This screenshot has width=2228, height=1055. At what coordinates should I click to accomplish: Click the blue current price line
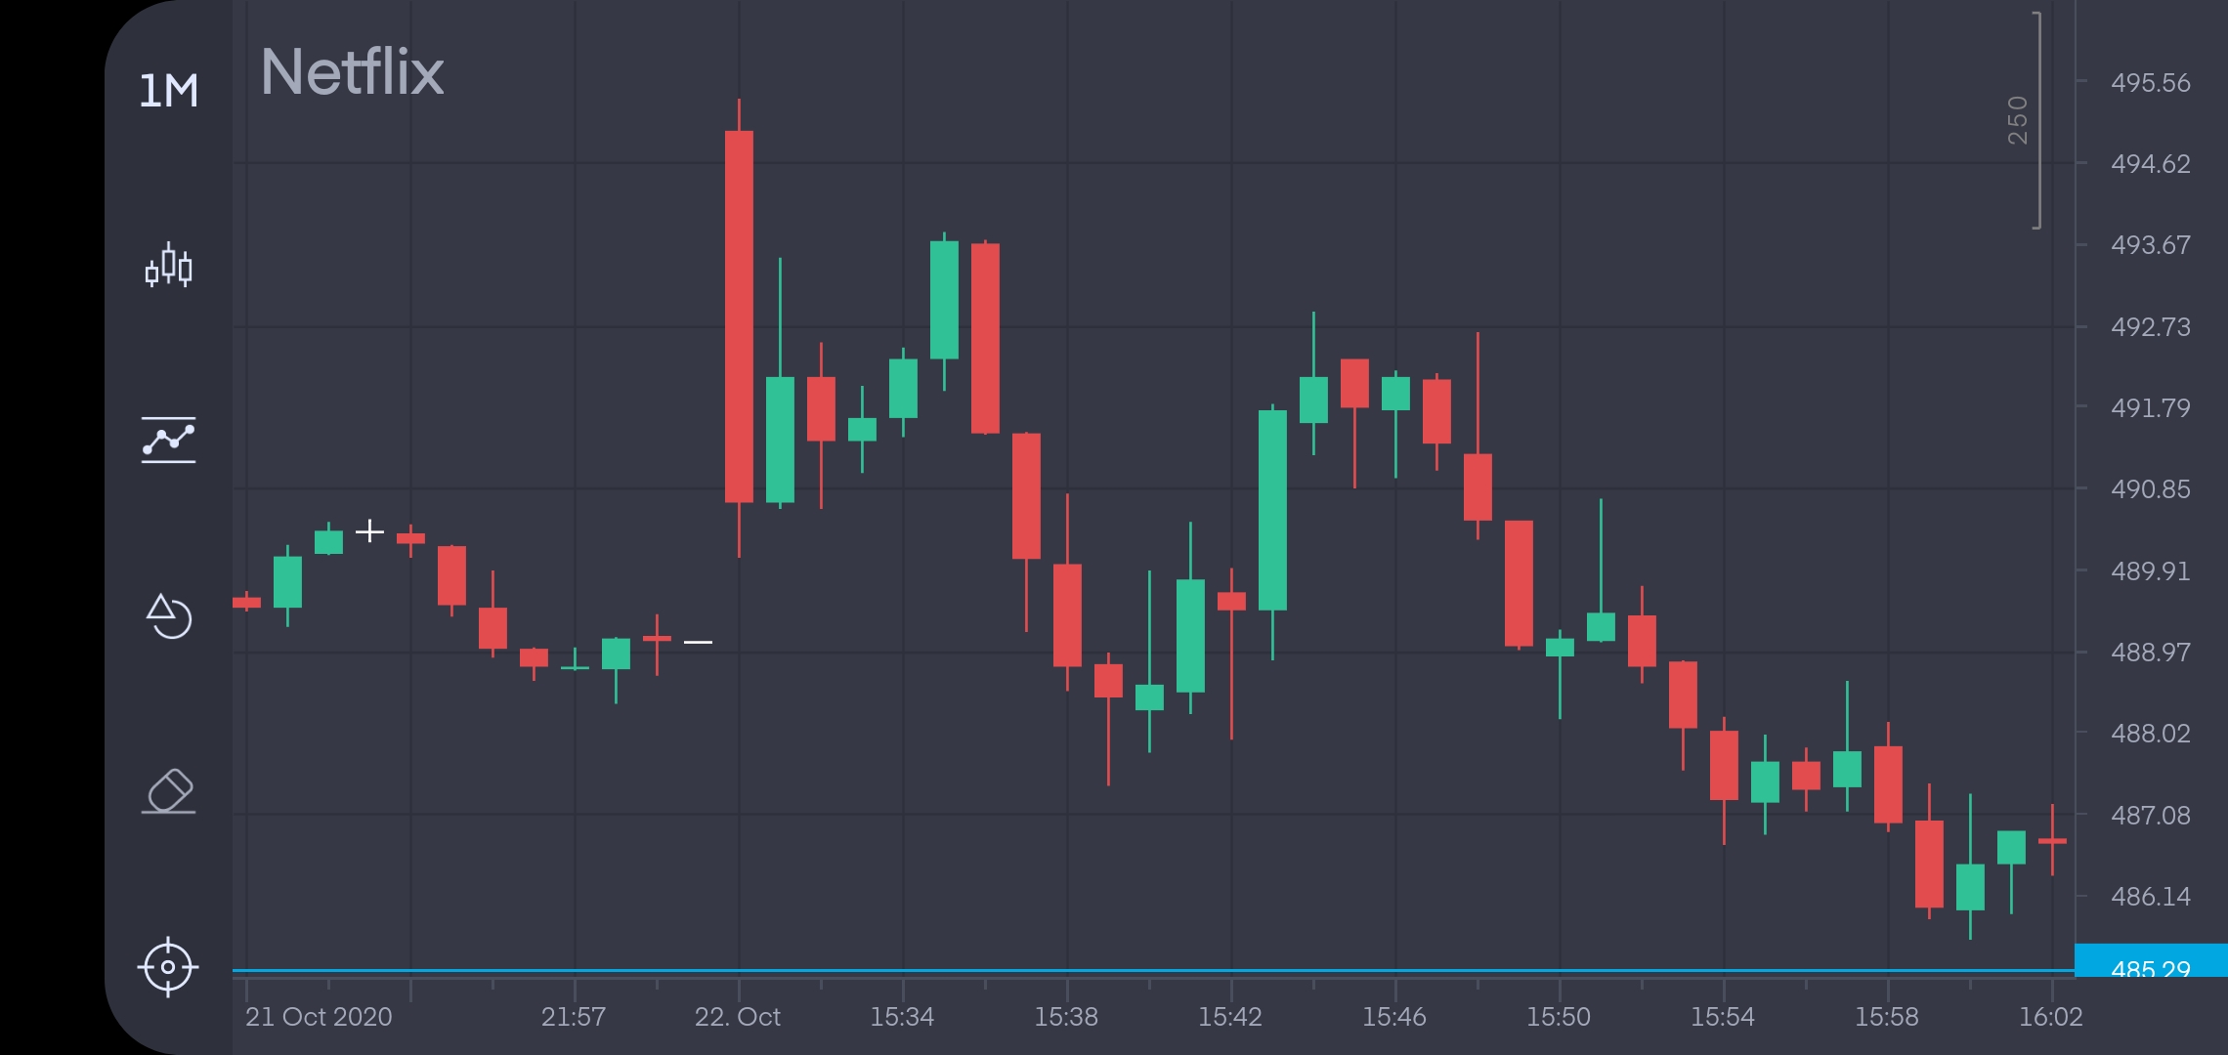point(1153,971)
